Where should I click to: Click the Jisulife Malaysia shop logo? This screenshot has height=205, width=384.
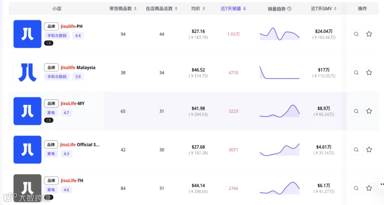click(27, 72)
